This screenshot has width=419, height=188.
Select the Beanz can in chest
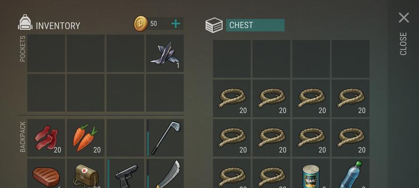(311, 173)
